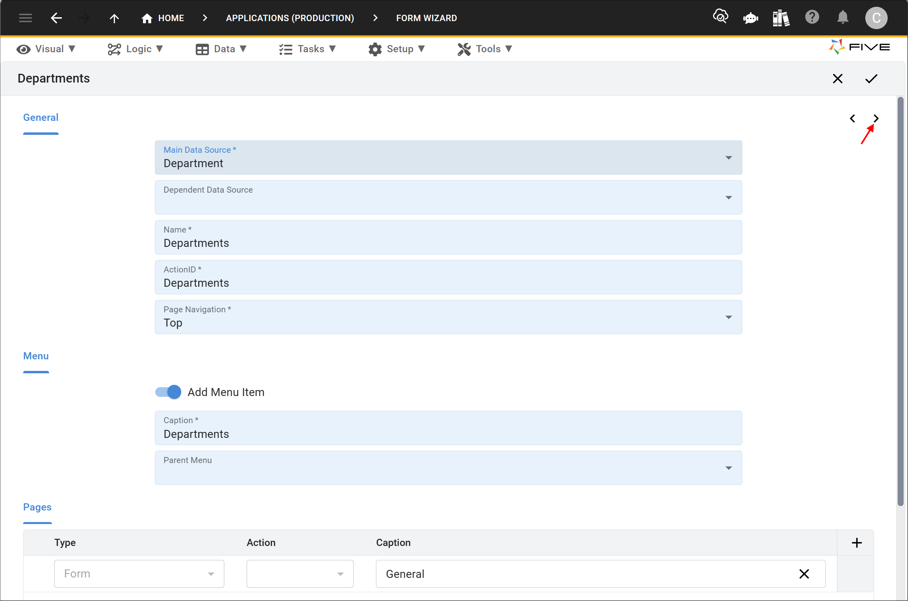This screenshot has height=601, width=908.
Task: Open the Data menu
Action: (221, 49)
